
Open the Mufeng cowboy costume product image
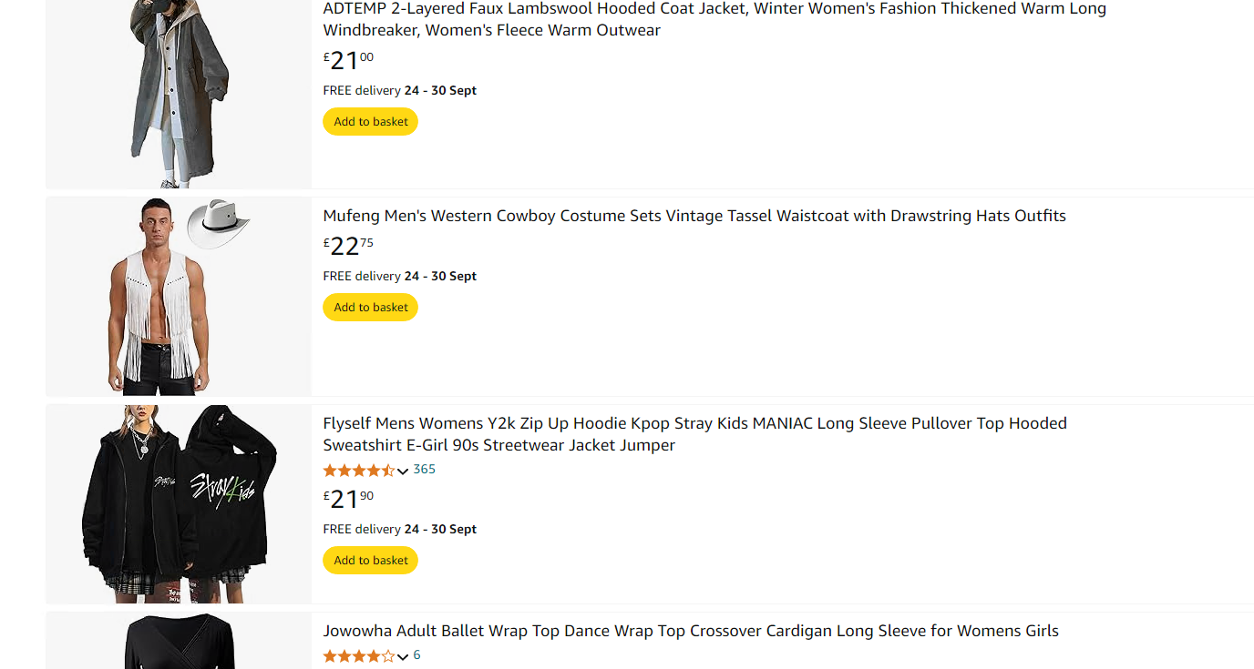[179, 297]
